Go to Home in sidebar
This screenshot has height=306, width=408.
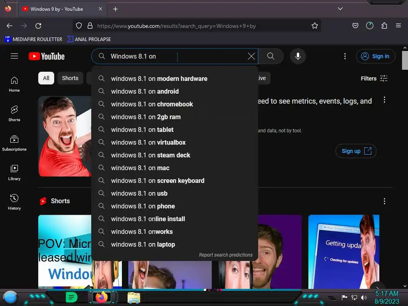[14, 84]
